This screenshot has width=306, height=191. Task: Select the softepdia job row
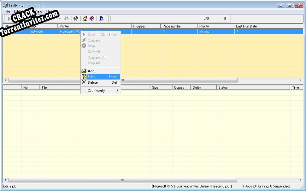pos(38,32)
